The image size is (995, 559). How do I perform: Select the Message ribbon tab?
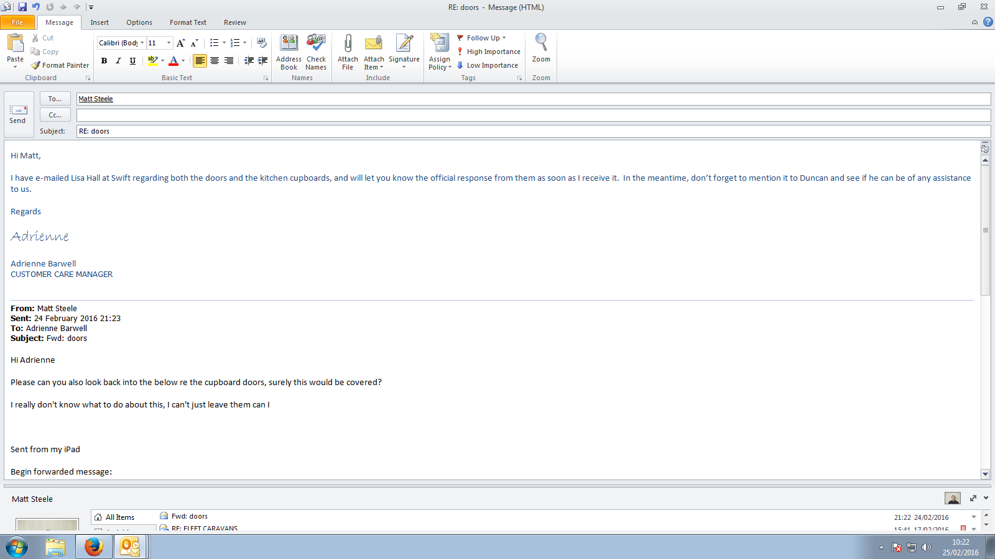tap(59, 22)
